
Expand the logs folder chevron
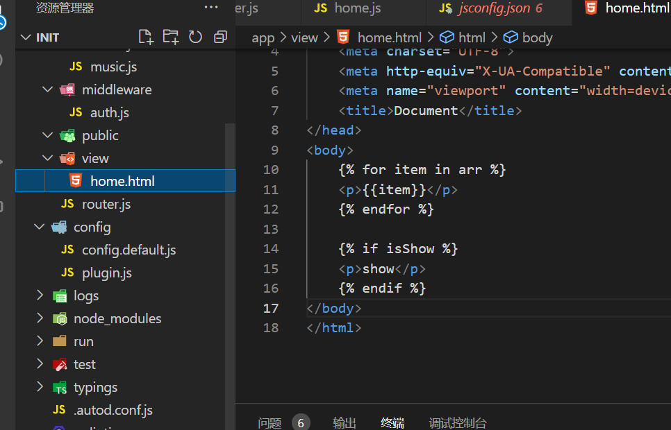[x=40, y=295]
